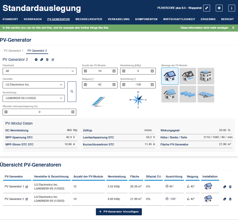This screenshot has width=238, height=220.
Task: Select the roof-integrated mounting thumbnail
Action: (188, 76)
